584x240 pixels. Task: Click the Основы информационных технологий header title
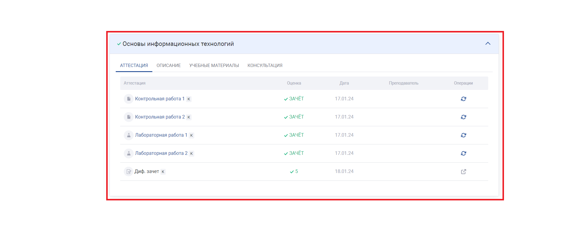[178, 44]
